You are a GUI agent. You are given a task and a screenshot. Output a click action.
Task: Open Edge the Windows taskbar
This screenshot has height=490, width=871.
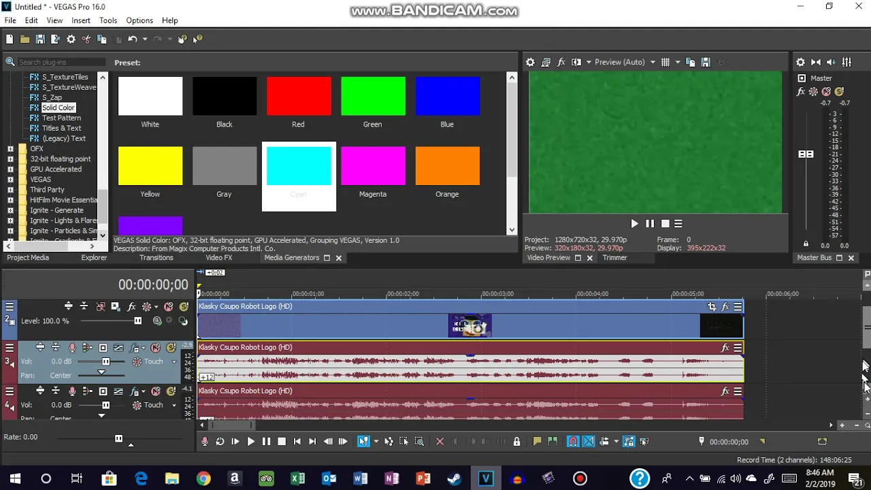[x=141, y=478]
